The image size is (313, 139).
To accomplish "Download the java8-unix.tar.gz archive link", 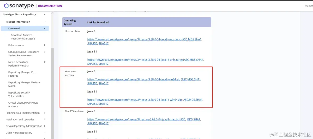I will tap(134, 39).
